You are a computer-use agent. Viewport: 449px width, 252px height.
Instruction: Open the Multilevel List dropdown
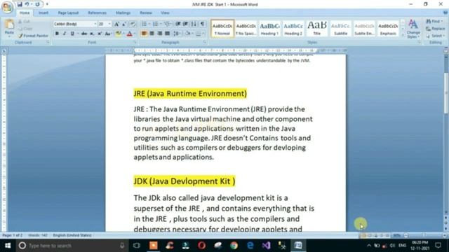pyautogui.click(x=168, y=24)
